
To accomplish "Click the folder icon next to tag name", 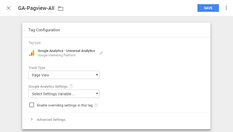I will point(61,9).
